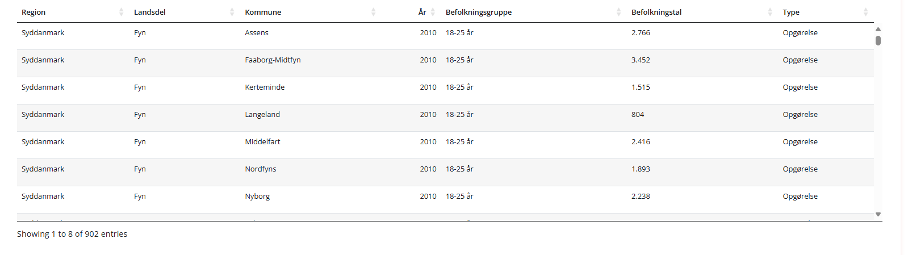Click the scrollbar down arrow
The width and height of the screenshot is (908, 255).
(878, 214)
